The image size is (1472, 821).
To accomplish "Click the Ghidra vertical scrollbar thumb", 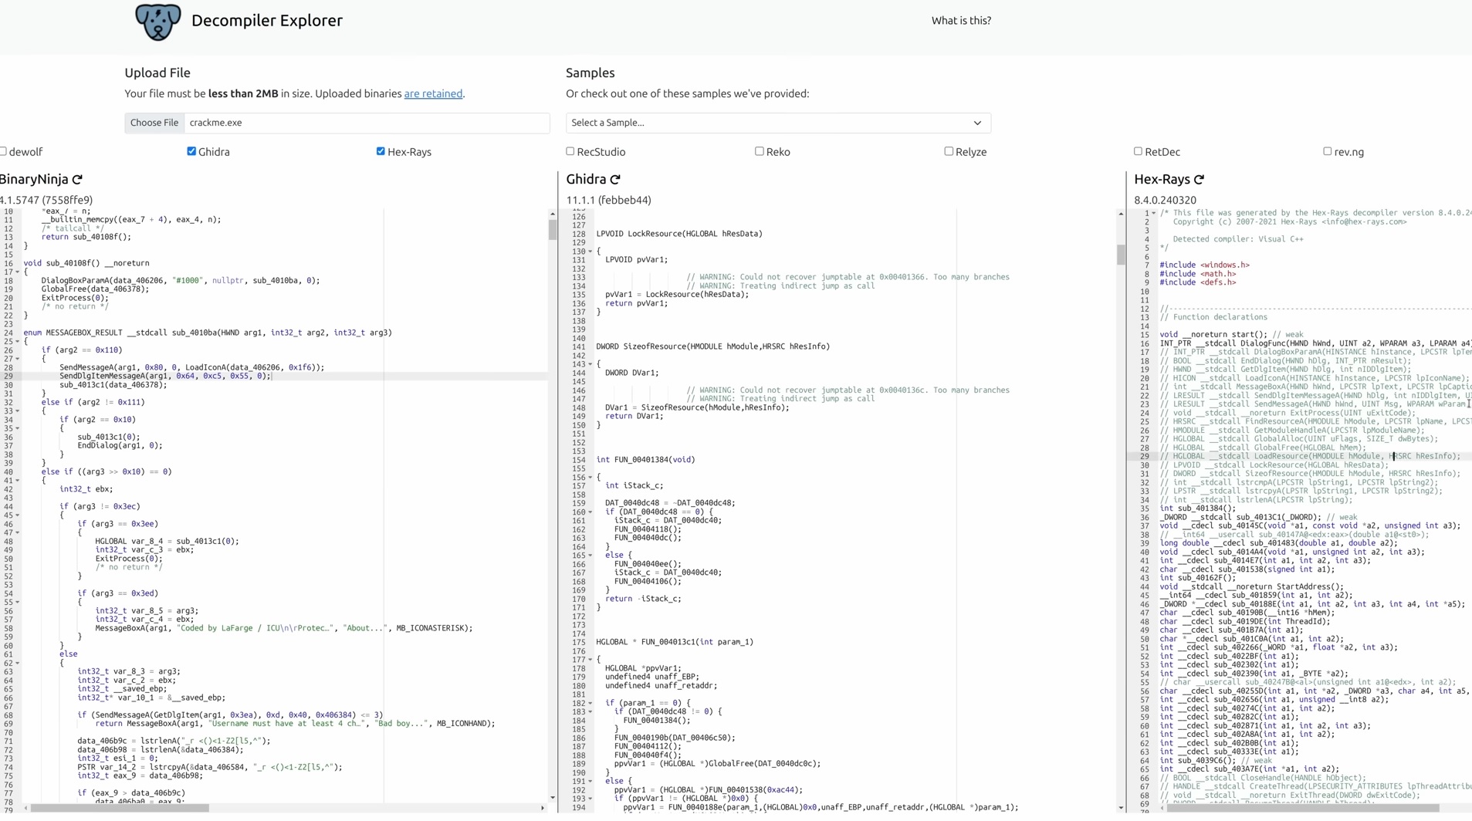I will (x=1121, y=255).
